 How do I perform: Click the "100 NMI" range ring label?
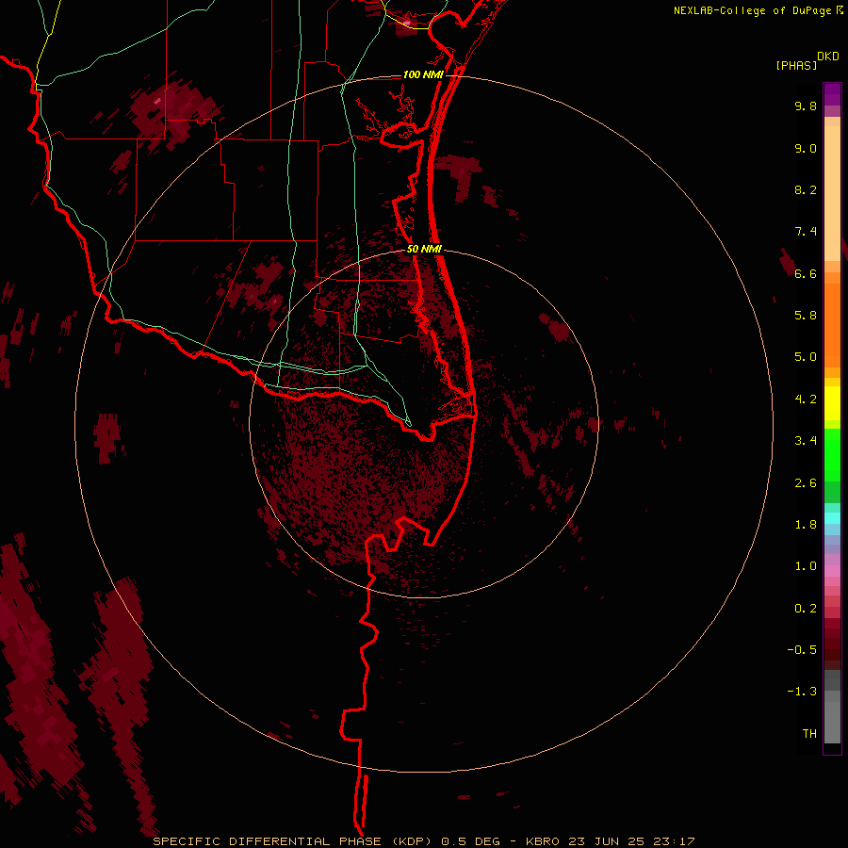[x=423, y=74]
